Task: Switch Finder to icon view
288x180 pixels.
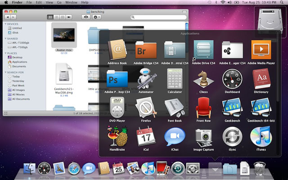Action: (50, 17)
